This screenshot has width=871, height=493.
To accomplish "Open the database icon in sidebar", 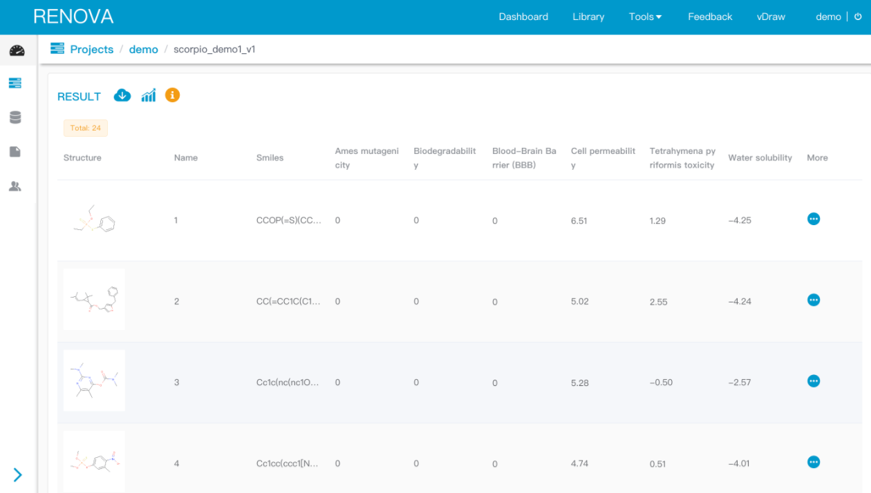I will 15,117.
